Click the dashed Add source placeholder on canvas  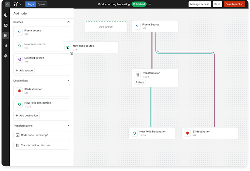click(x=106, y=27)
